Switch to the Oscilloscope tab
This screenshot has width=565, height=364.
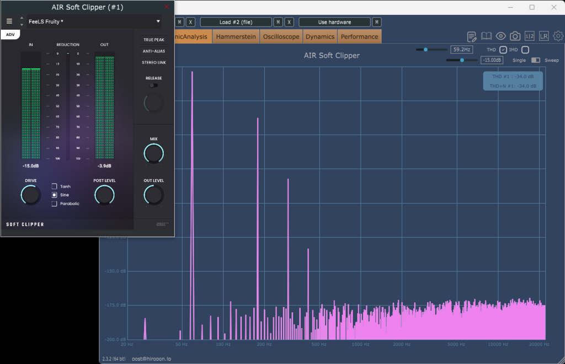pyautogui.click(x=281, y=37)
